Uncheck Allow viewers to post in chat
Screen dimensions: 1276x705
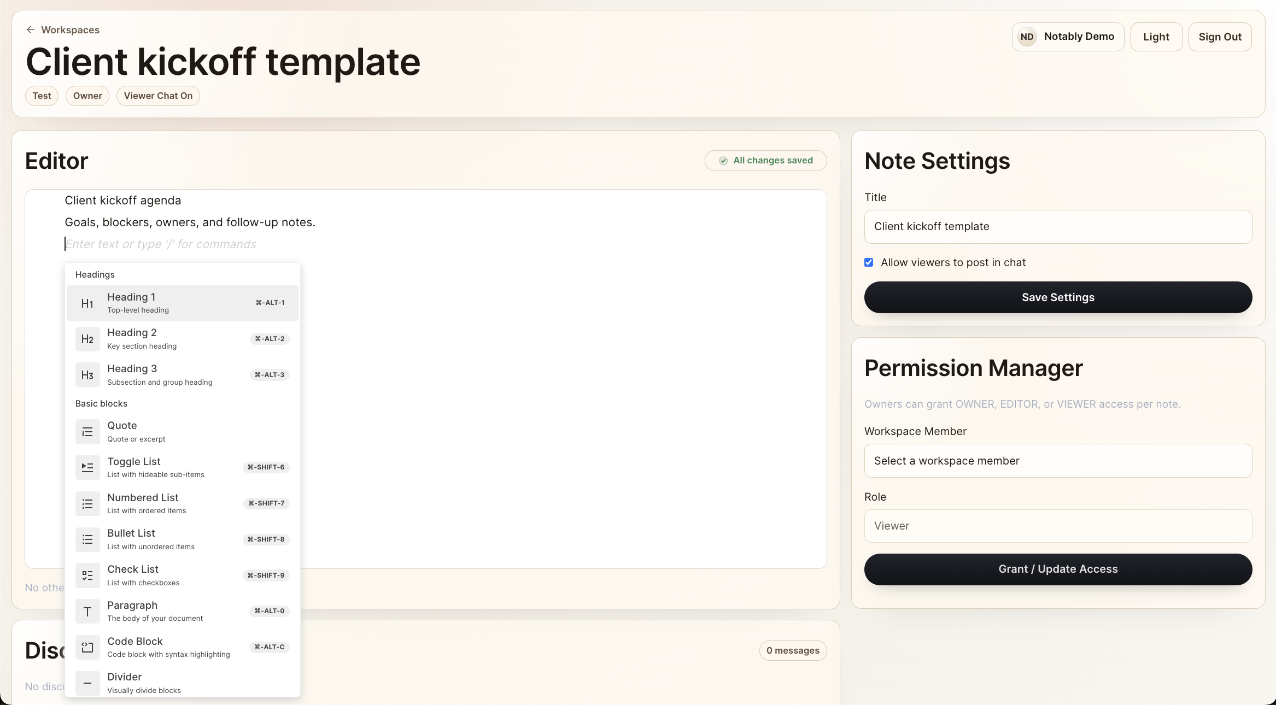pyautogui.click(x=869, y=262)
